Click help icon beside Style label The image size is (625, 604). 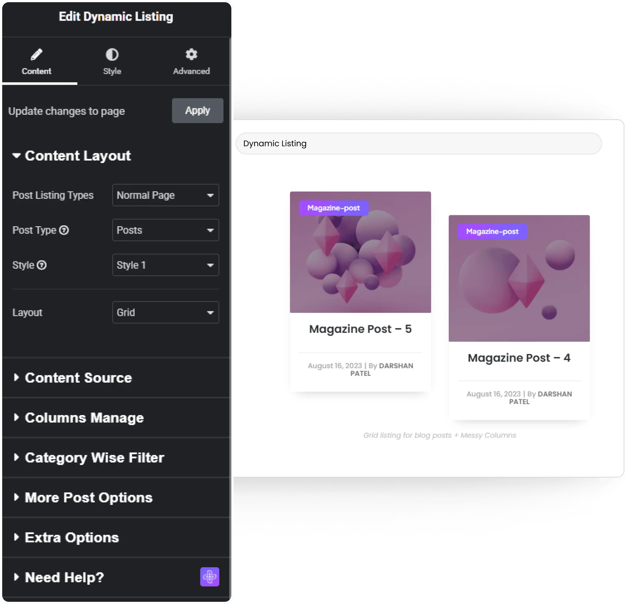point(42,265)
